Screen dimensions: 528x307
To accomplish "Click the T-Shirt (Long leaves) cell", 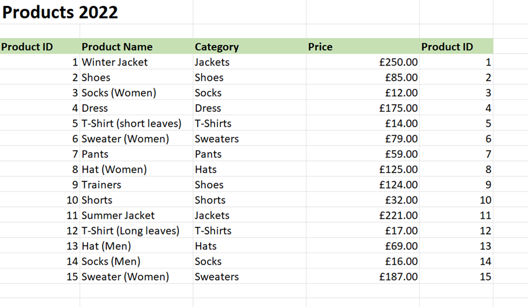I will [136, 230].
